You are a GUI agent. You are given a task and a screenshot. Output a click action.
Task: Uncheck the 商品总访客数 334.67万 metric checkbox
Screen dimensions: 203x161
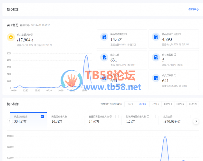pyautogui.click(x=42, y=117)
